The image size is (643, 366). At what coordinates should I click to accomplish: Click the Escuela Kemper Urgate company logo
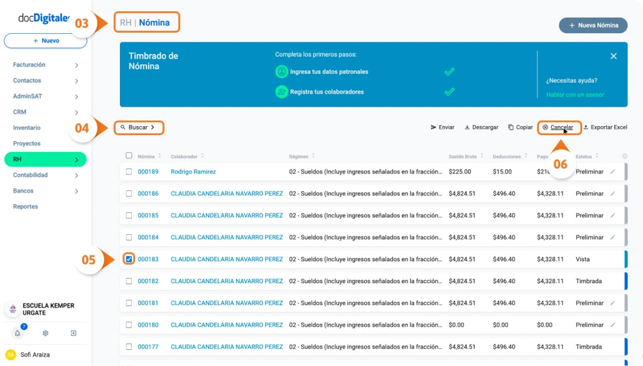click(x=13, y=309)
